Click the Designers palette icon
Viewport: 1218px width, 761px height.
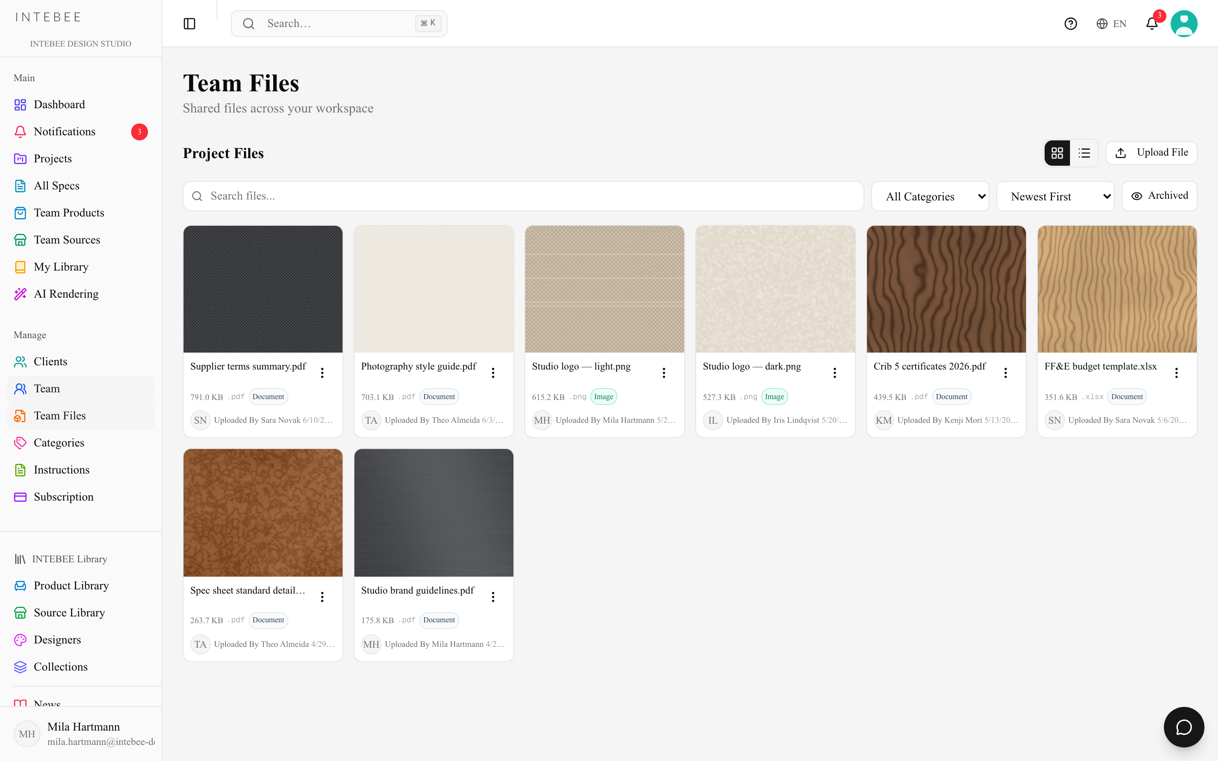(x=20, y=640)
